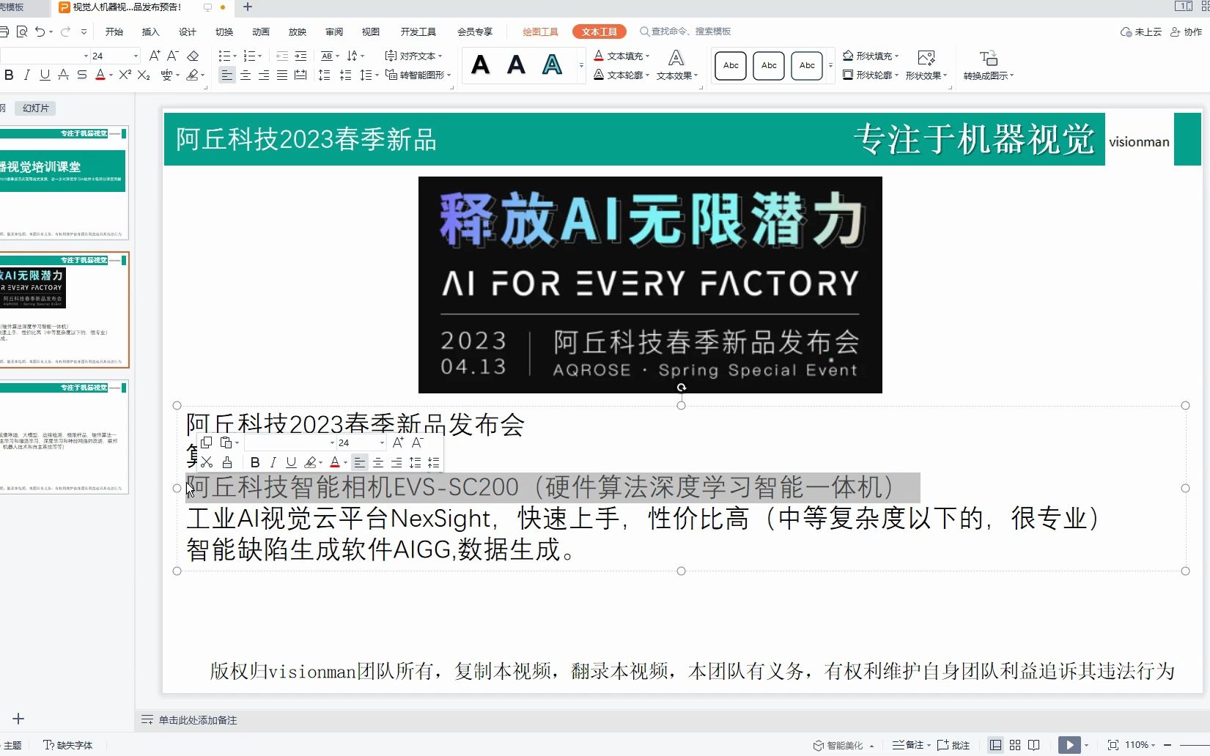
Task: Pick mini toolbar font color A
Action: [335, 462]
